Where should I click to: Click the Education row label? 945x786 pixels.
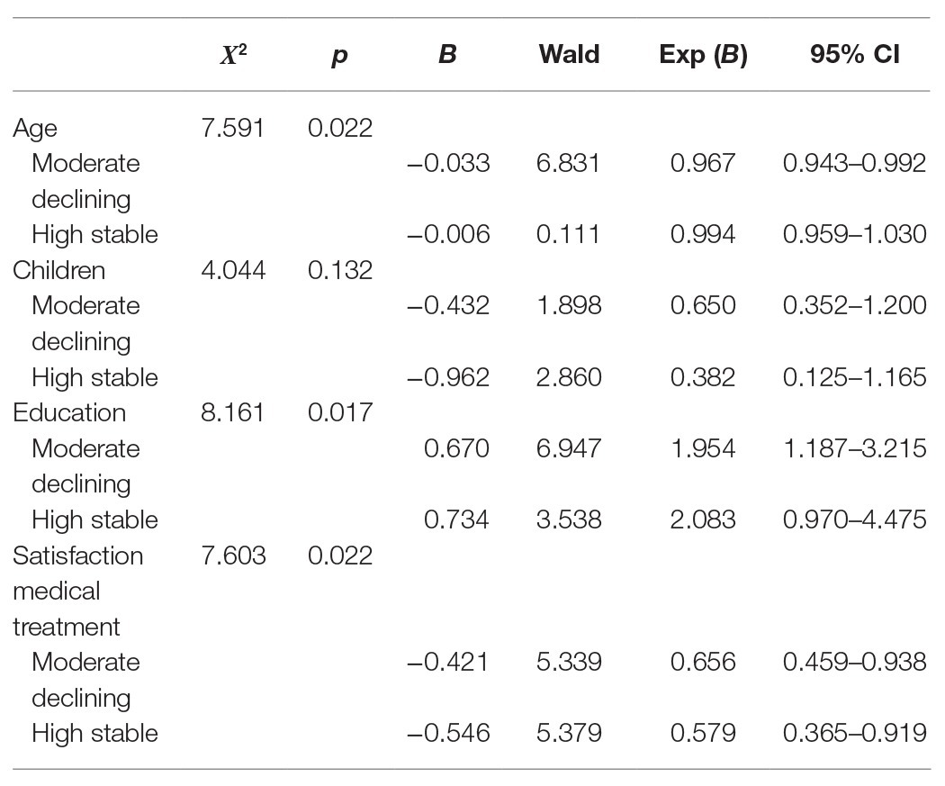coord(69,413)
